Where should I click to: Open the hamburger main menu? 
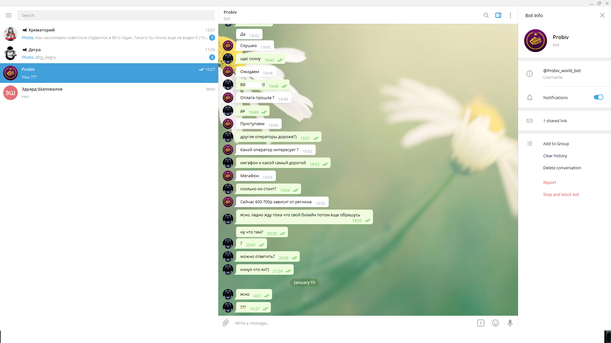[x=9, y=15]
